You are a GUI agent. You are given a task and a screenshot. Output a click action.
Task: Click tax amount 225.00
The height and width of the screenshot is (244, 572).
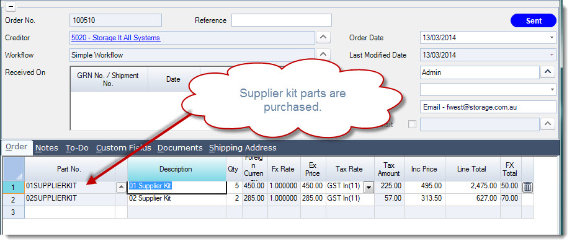click(x=389, y=187)
